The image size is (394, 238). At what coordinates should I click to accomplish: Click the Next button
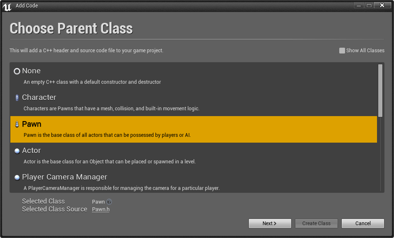(270, 223)
